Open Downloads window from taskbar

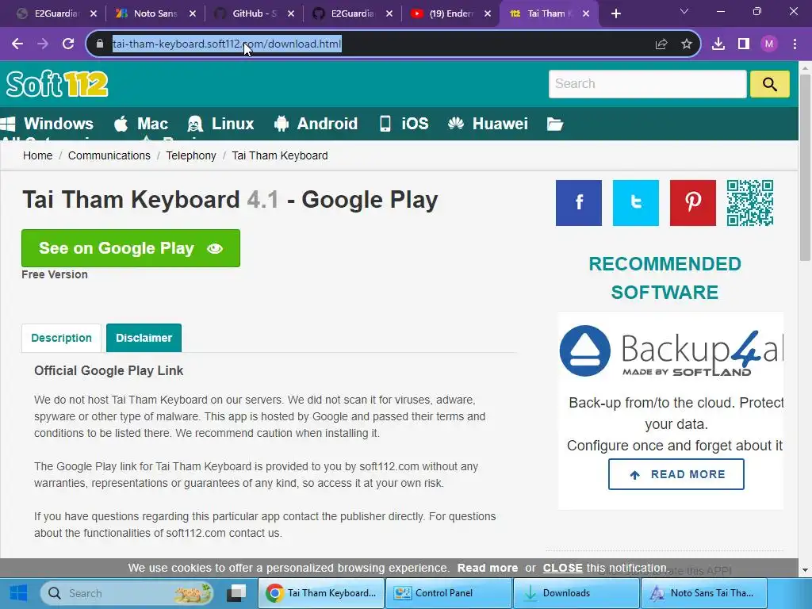pos(576,593)
